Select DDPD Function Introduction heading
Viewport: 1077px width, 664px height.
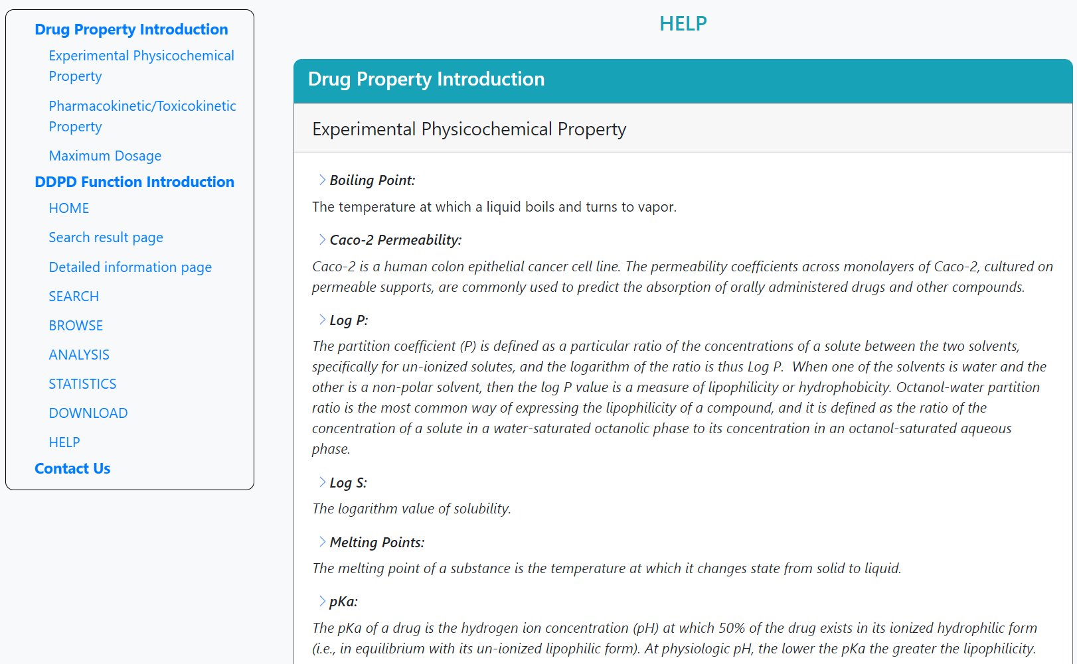coord(135,182)
